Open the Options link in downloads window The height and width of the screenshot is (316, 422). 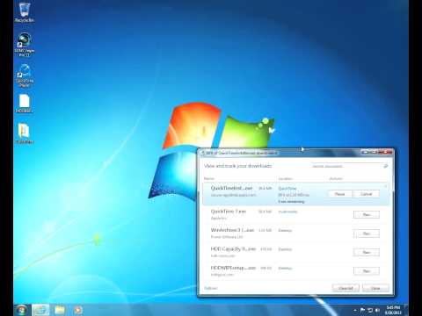(x=211, y=288)
